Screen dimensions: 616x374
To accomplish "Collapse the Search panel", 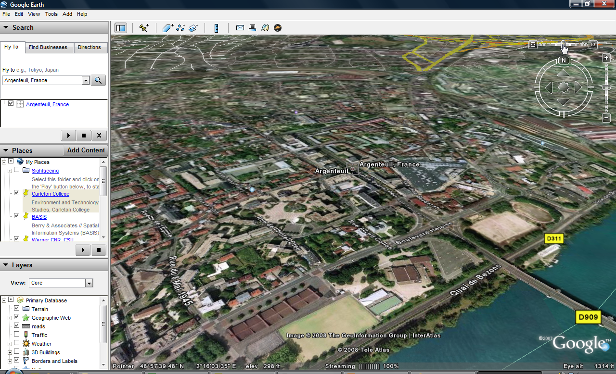I will pyautogui.click(x=6, y=27).
